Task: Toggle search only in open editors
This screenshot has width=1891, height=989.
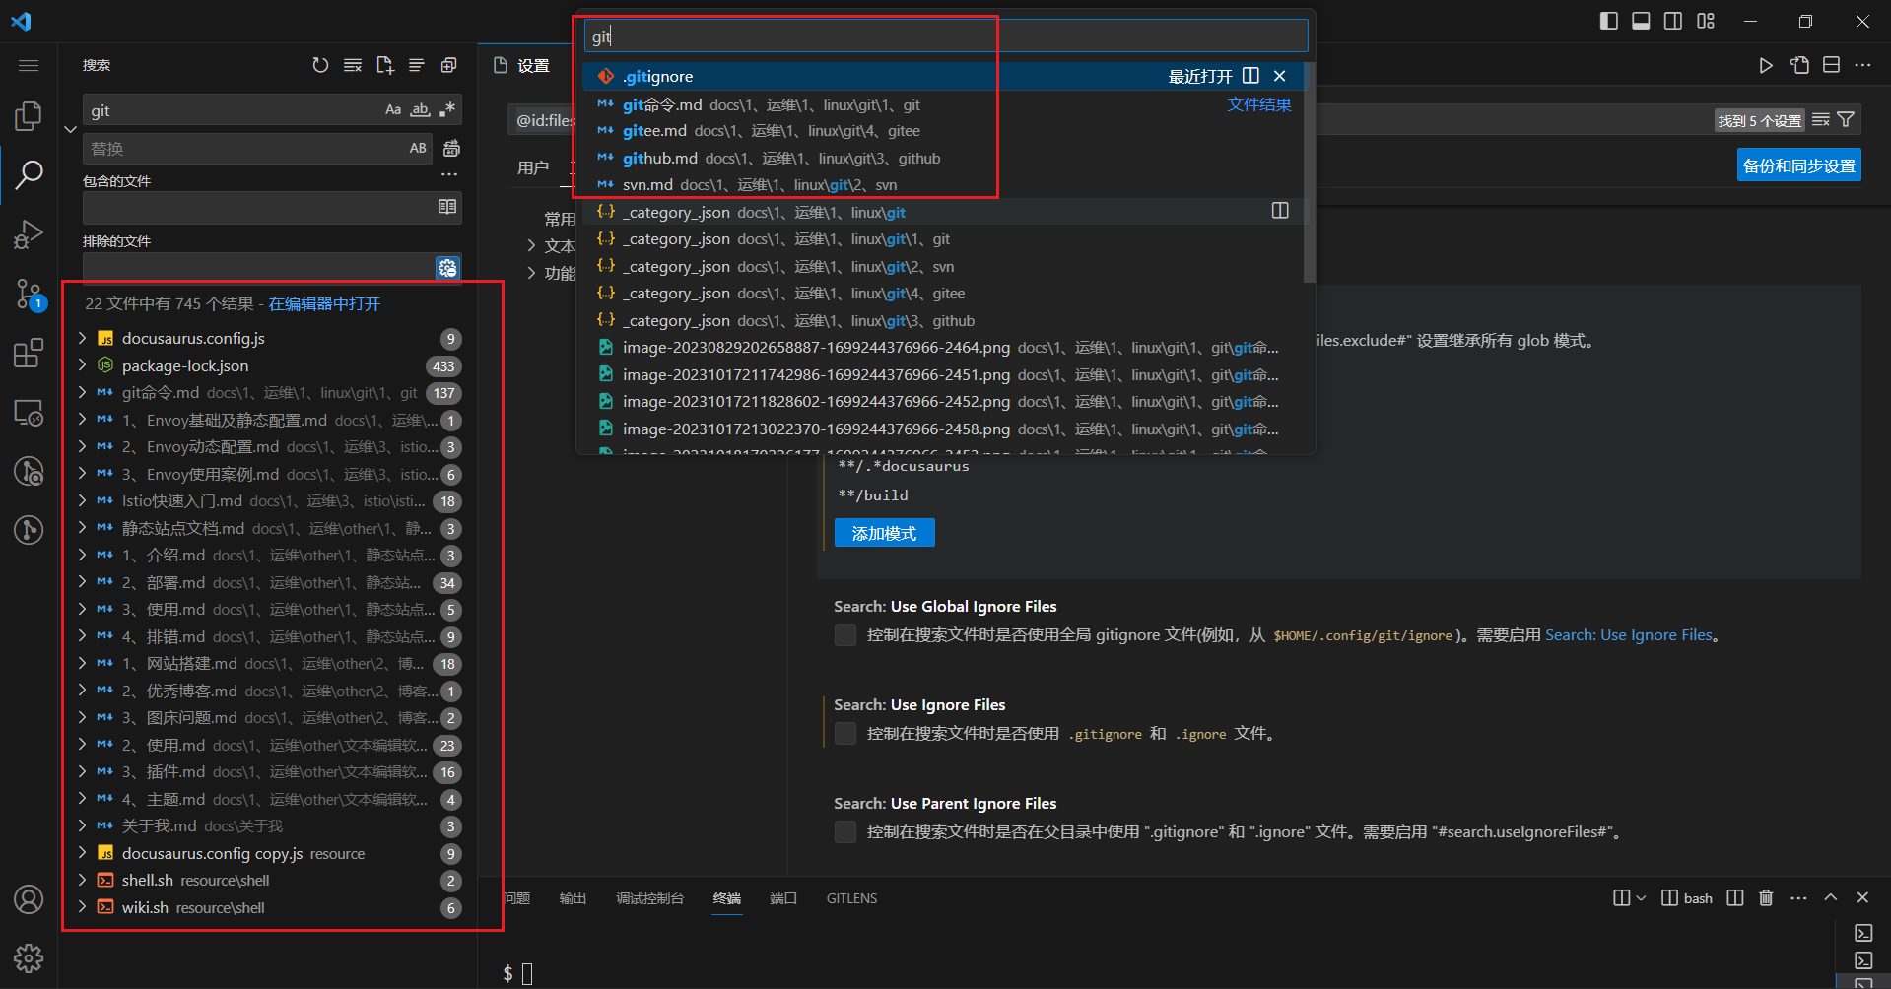Action: tap(447, 206)
